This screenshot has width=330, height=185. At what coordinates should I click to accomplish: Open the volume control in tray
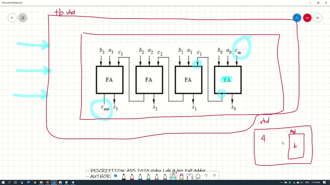(302, 182)
